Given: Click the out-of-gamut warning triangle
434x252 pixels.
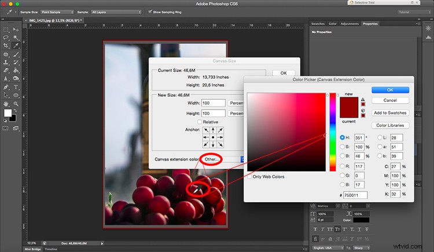Looking at the screenshot, I should [363, 99].
